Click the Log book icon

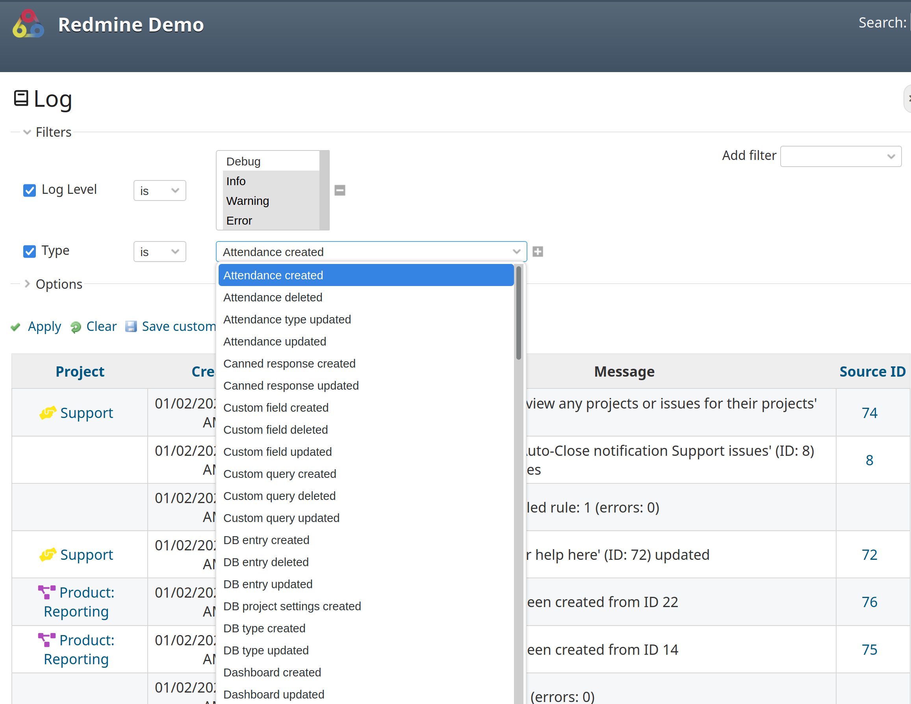tap(21, 98)
